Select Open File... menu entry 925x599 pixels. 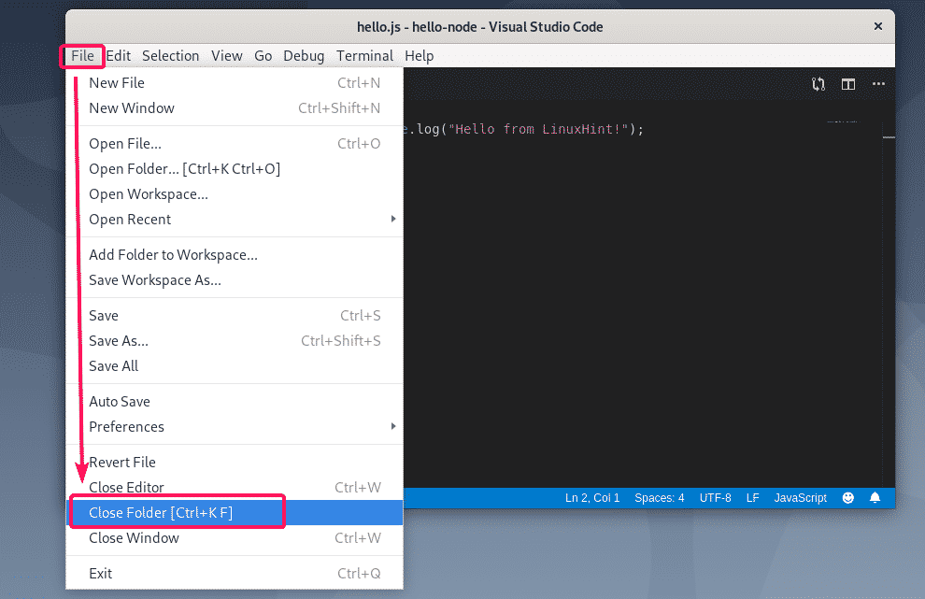(x=235, y=143)
